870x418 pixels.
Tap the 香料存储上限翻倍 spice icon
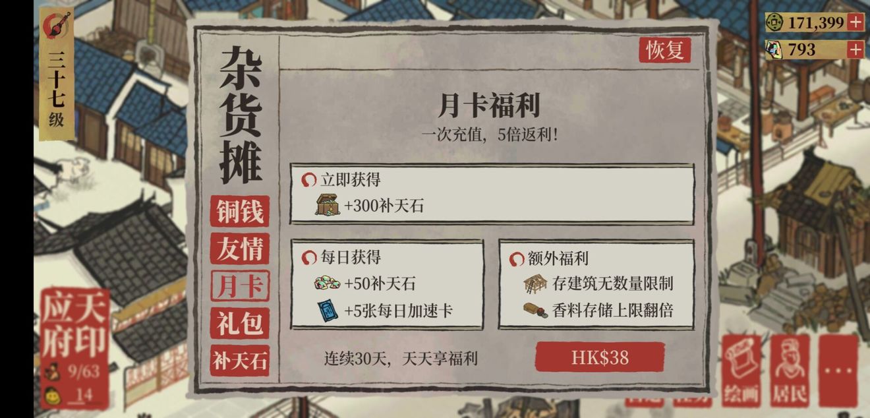535,310
